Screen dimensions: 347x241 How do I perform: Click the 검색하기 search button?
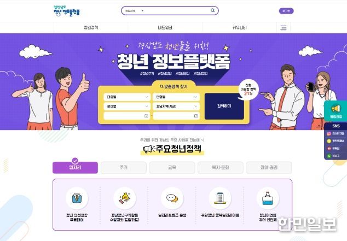click(x=224, y=106)
